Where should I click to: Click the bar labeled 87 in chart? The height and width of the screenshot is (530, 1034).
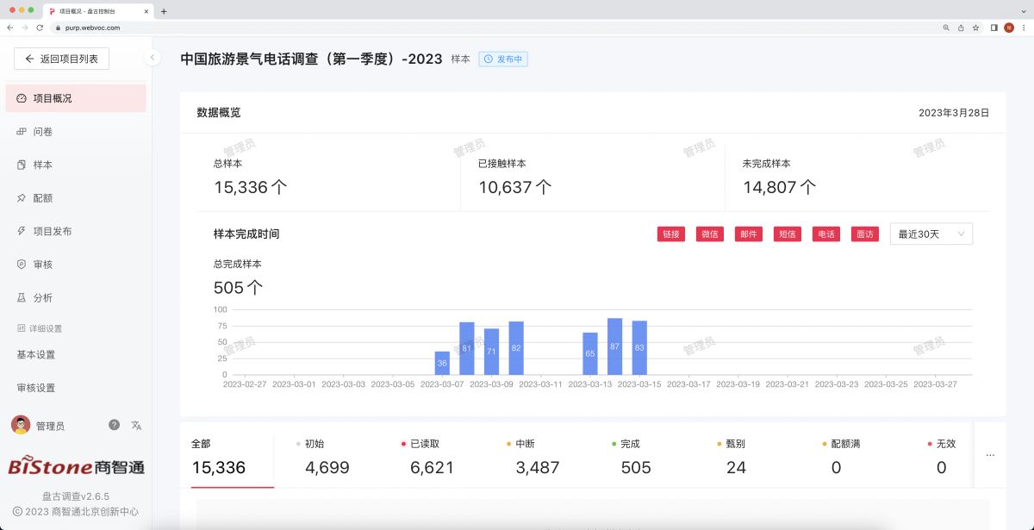[614, 346]
